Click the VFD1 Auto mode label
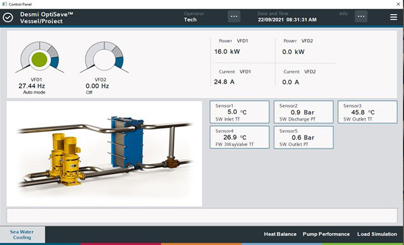 [x=34, y=92]
